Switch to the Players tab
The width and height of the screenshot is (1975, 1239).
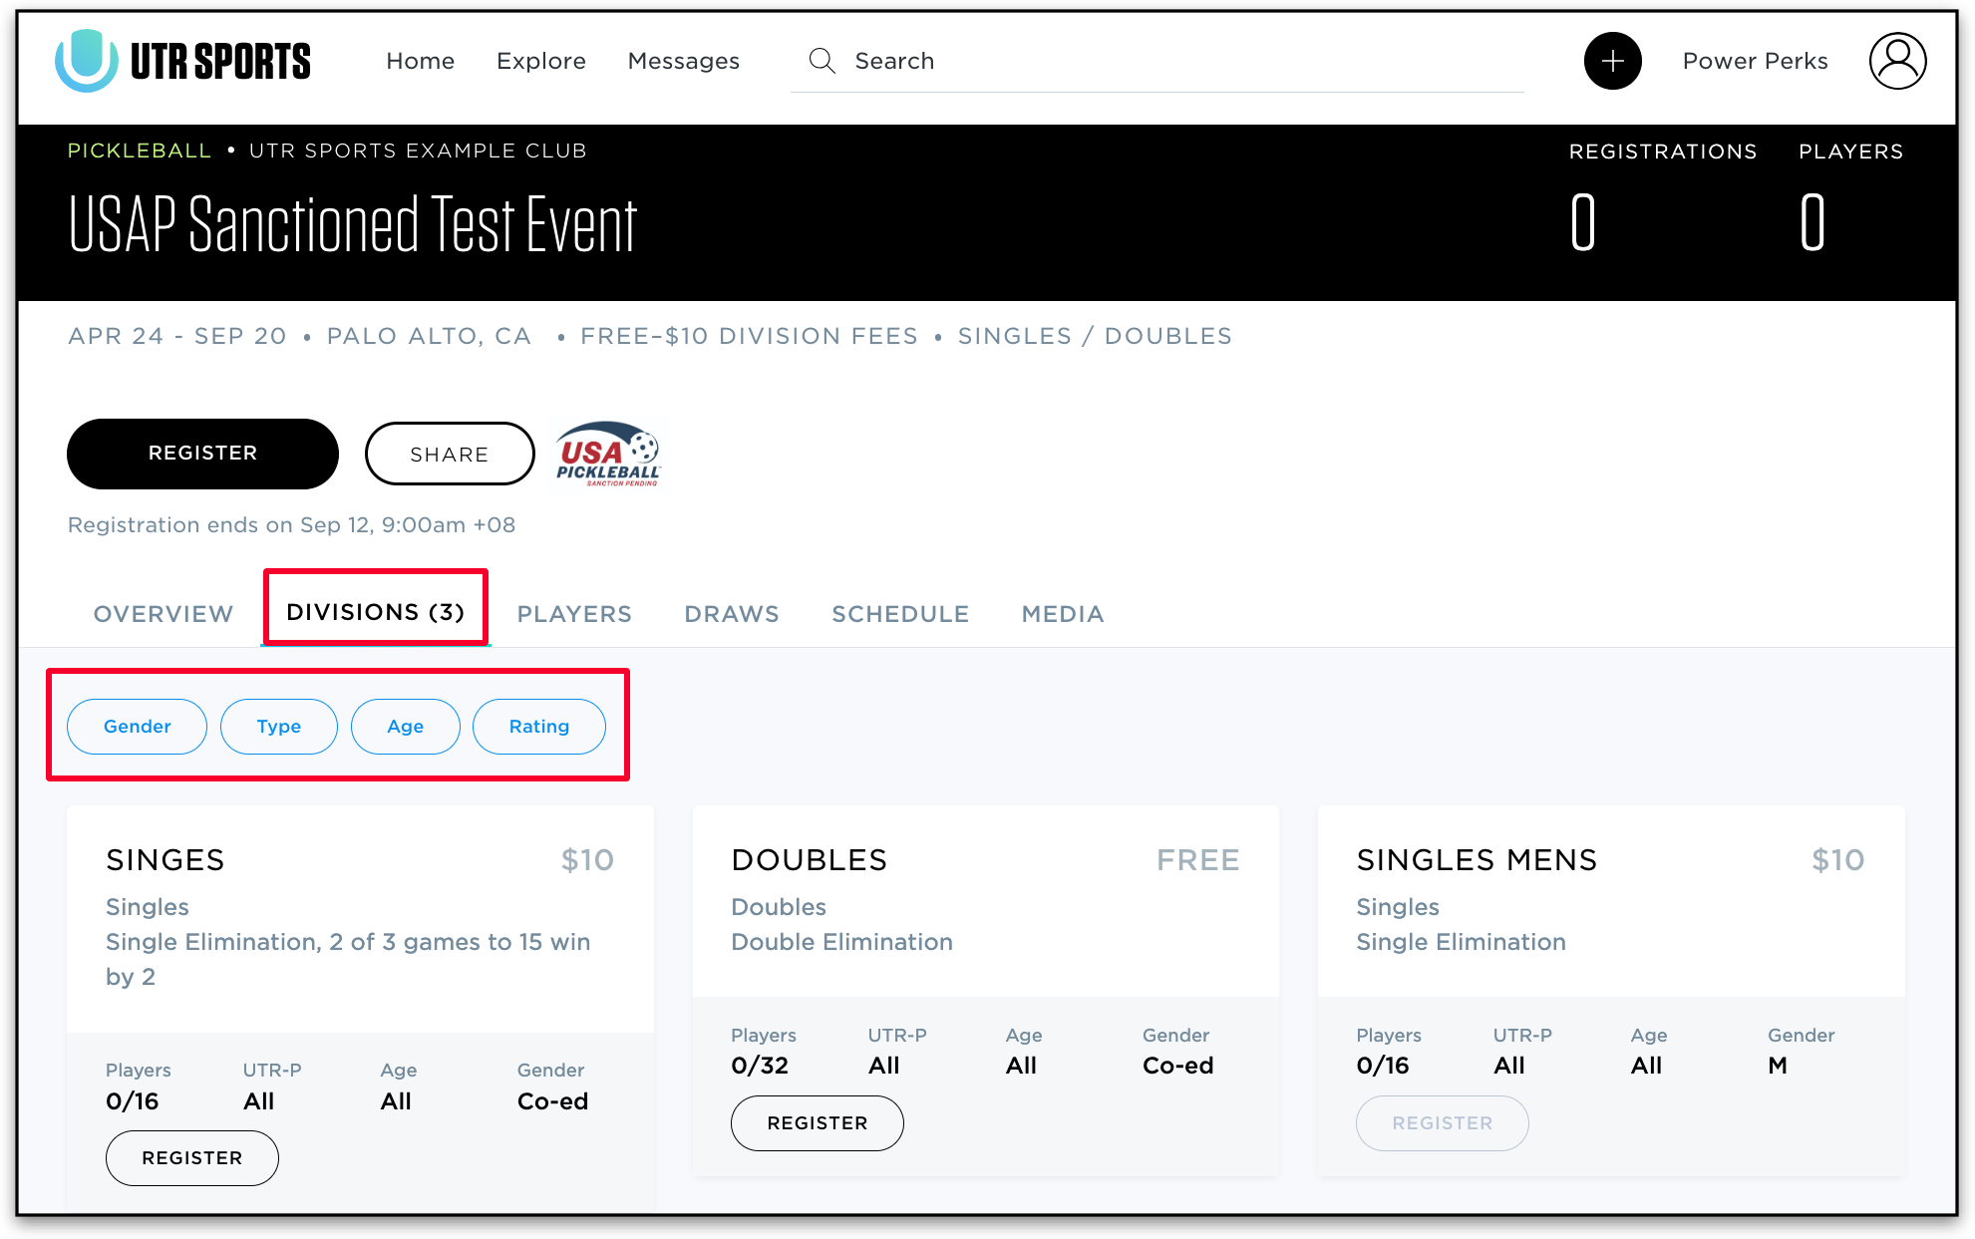pos(574,614)
